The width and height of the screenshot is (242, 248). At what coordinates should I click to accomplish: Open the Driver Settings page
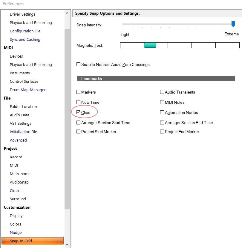22,14
